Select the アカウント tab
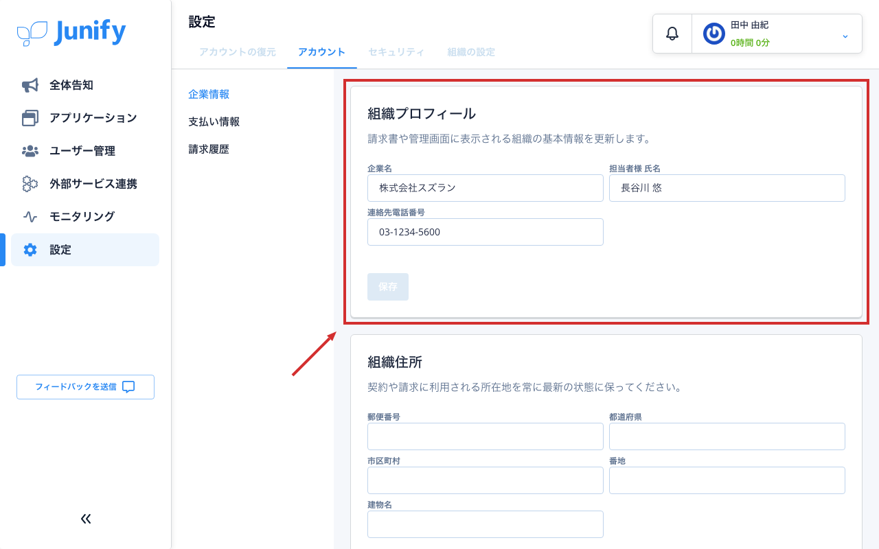This screenshot has height=549, width=879. 322,52
